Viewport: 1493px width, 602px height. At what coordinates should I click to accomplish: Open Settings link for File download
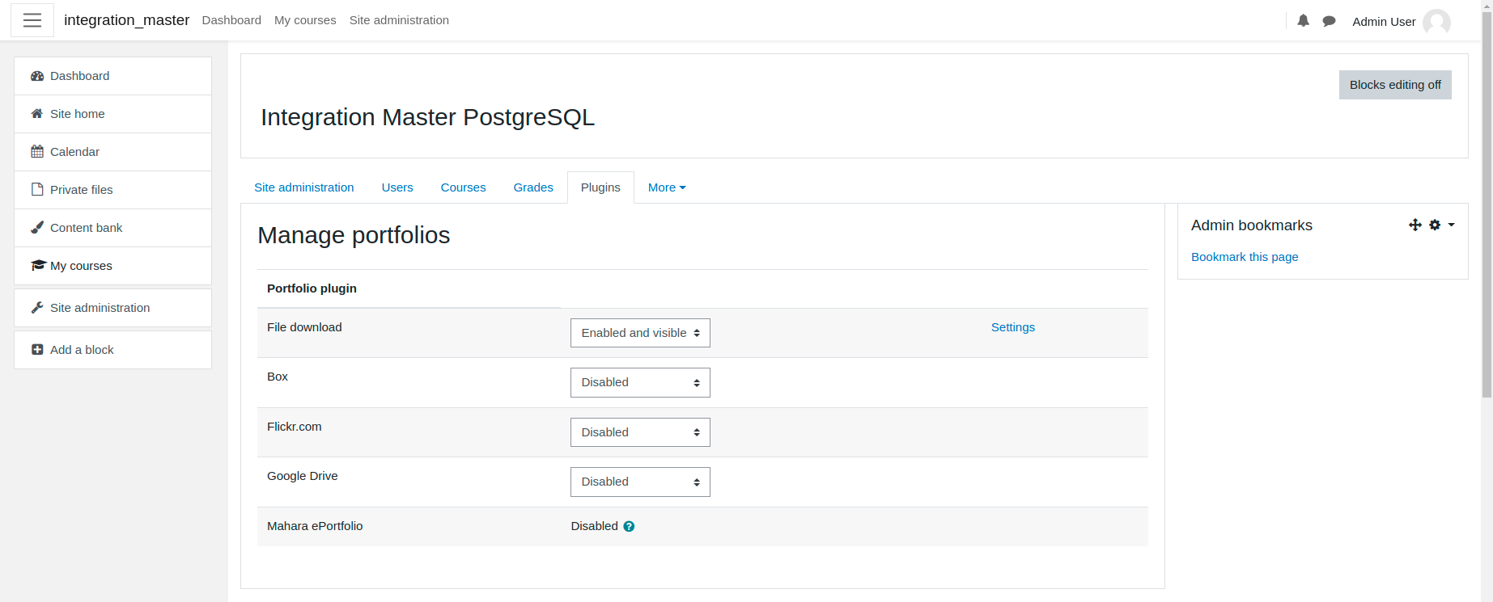click(1012, 327)
